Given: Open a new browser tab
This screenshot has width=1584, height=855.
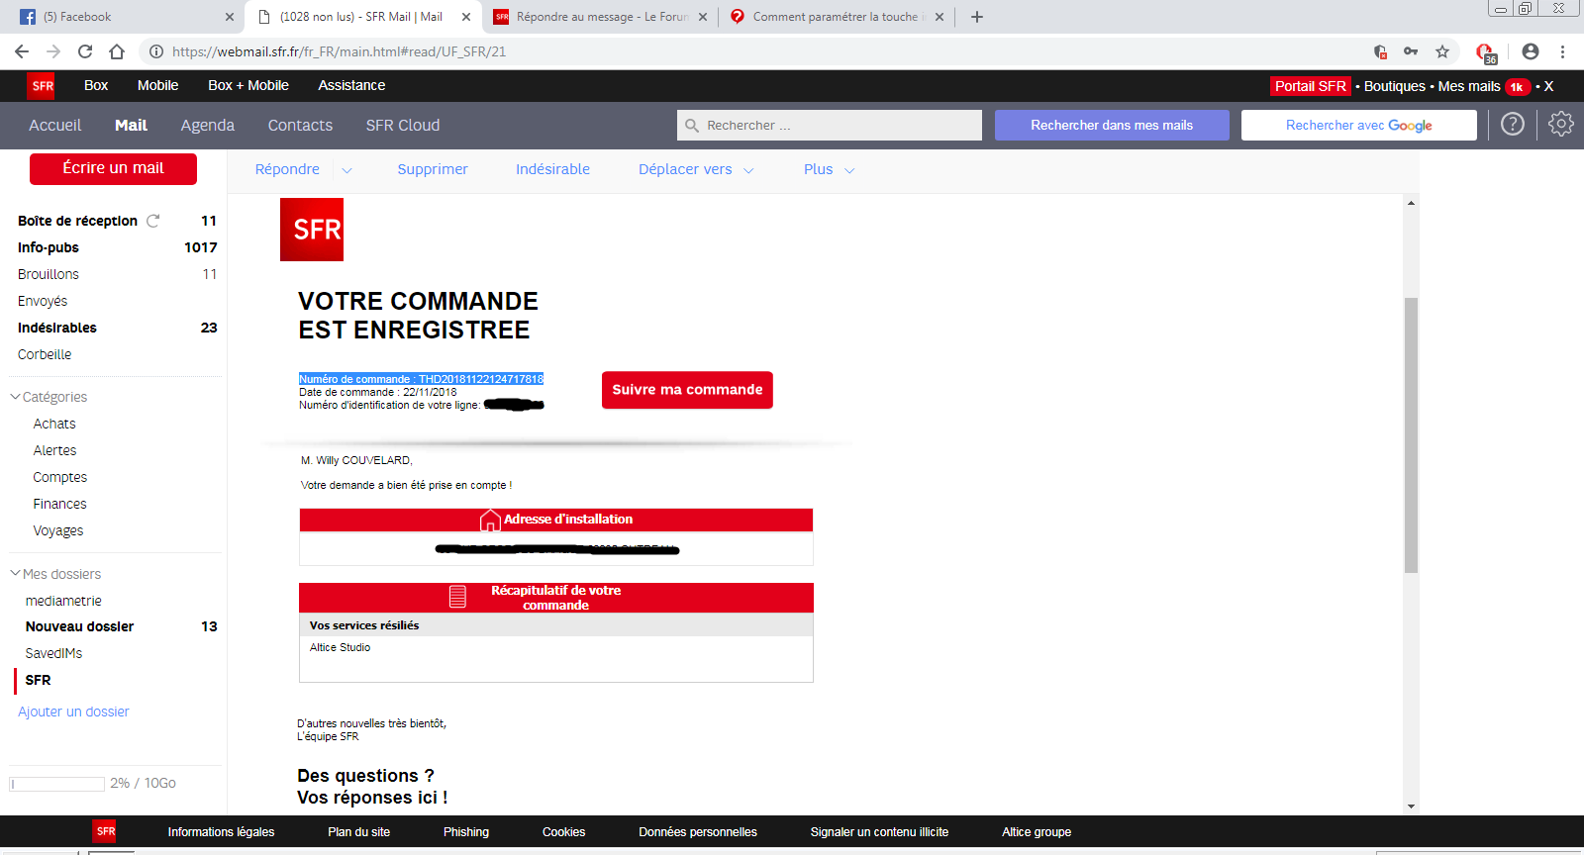Looking at the screenshot, I should 976,17.
